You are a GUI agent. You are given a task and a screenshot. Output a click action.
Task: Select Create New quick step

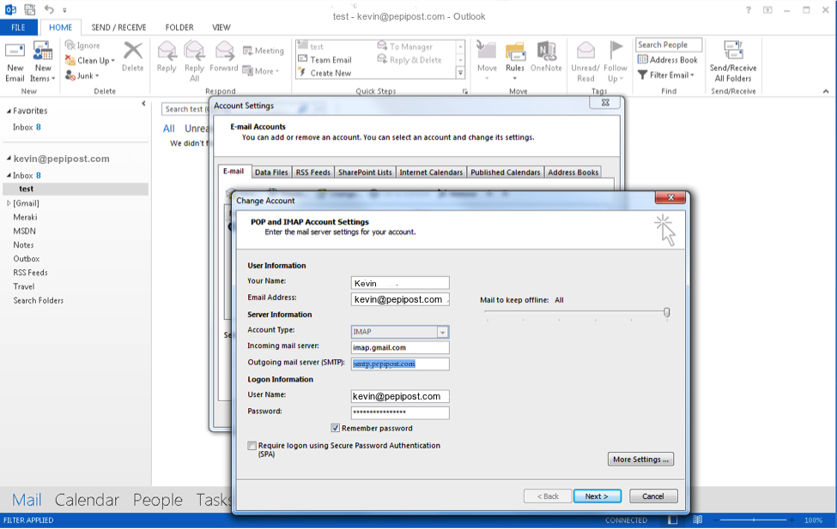tap(324, 73)
